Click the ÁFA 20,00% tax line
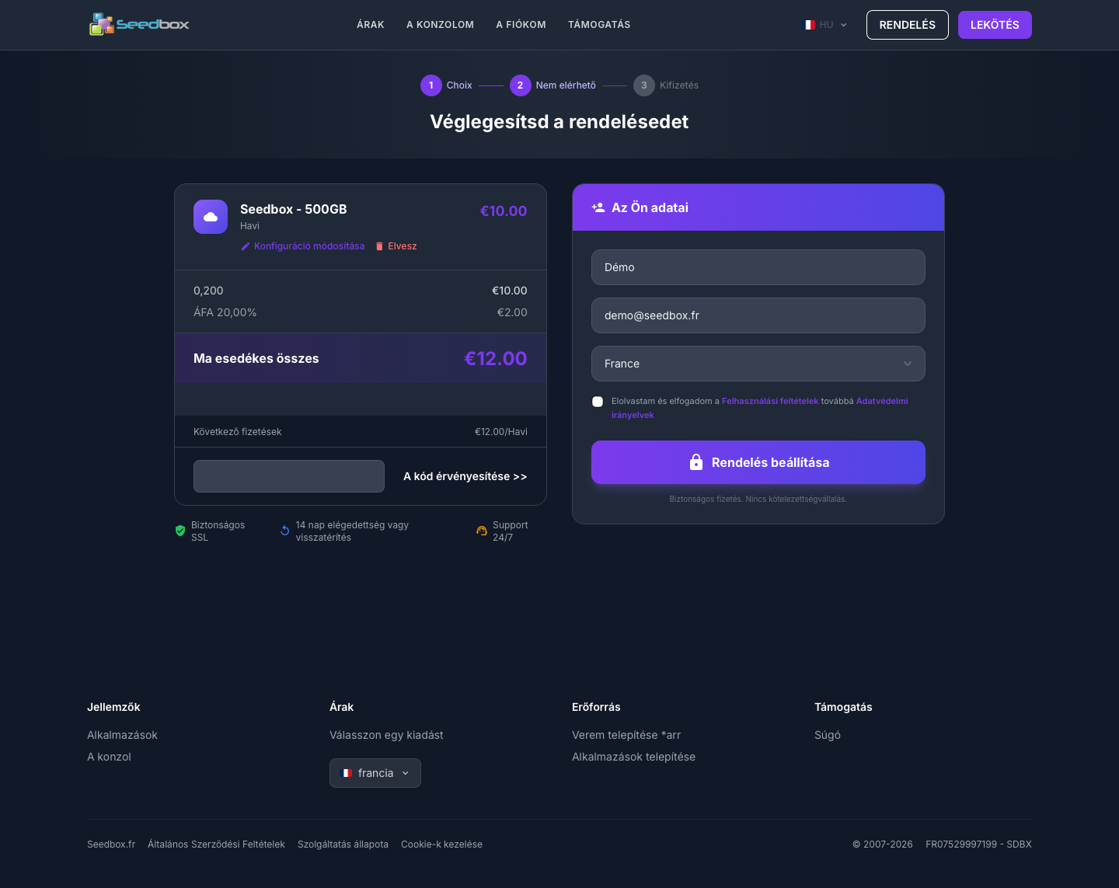1119x888 pixels. coord(225,312)
